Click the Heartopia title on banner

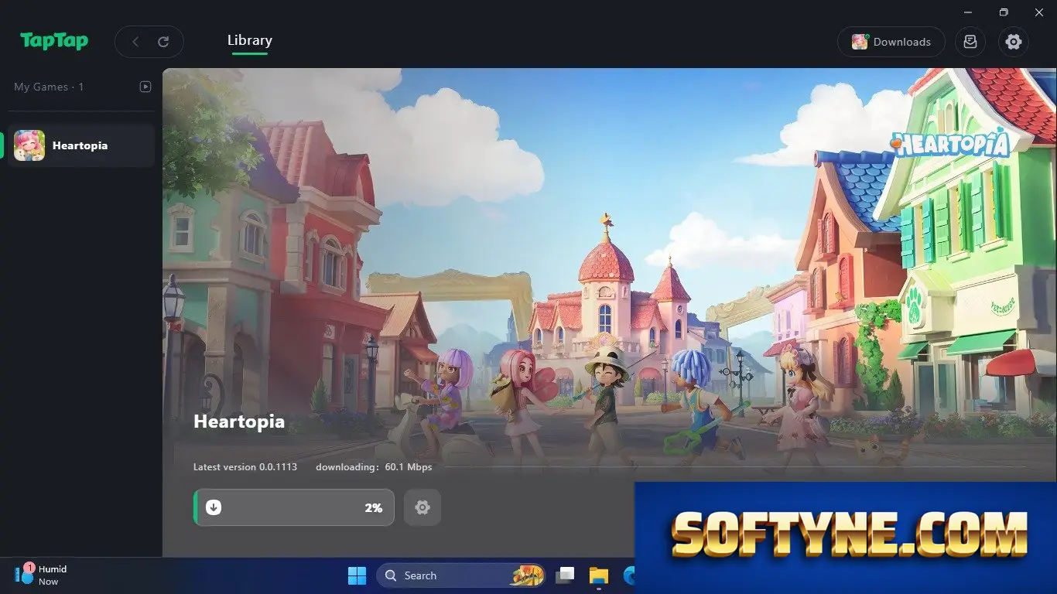click(239, 422)
